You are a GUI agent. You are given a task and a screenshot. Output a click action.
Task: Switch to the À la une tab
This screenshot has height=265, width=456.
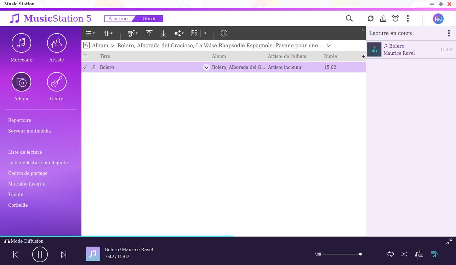coord(118,18)
